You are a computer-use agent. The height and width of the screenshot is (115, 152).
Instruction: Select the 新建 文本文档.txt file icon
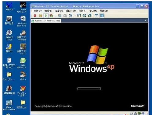click(9, 63)
